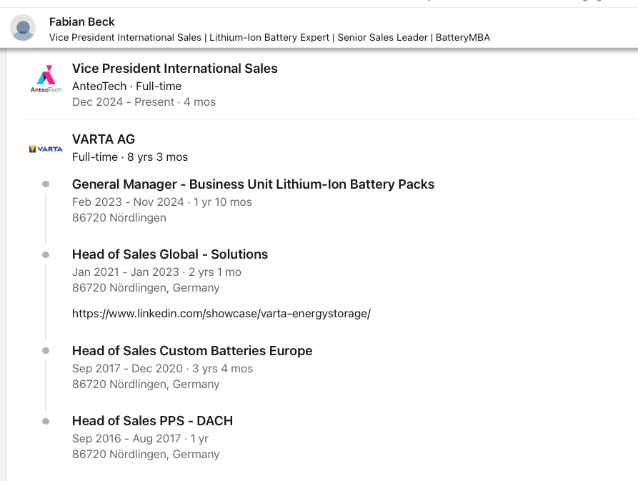The height and width of the screenshot is (481, 638).
Task: Click Fabian Beck's profile avatar
Action: click(x=23, y=28)
